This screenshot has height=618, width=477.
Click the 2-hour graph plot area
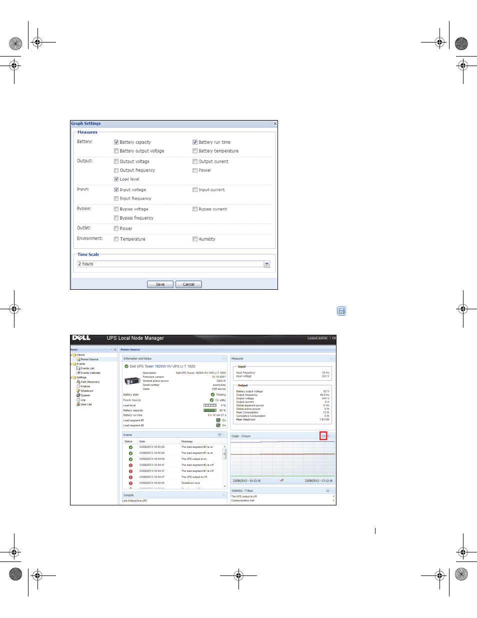(x=282, y=458)
